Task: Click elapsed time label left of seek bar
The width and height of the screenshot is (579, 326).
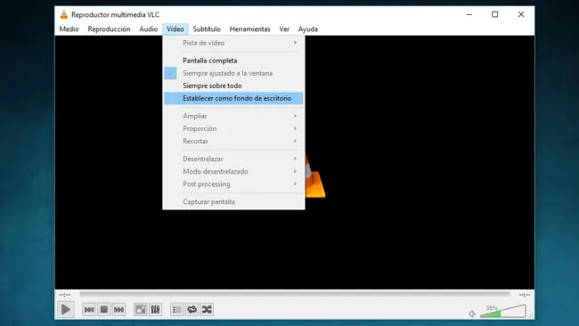Action: point(65,295)
